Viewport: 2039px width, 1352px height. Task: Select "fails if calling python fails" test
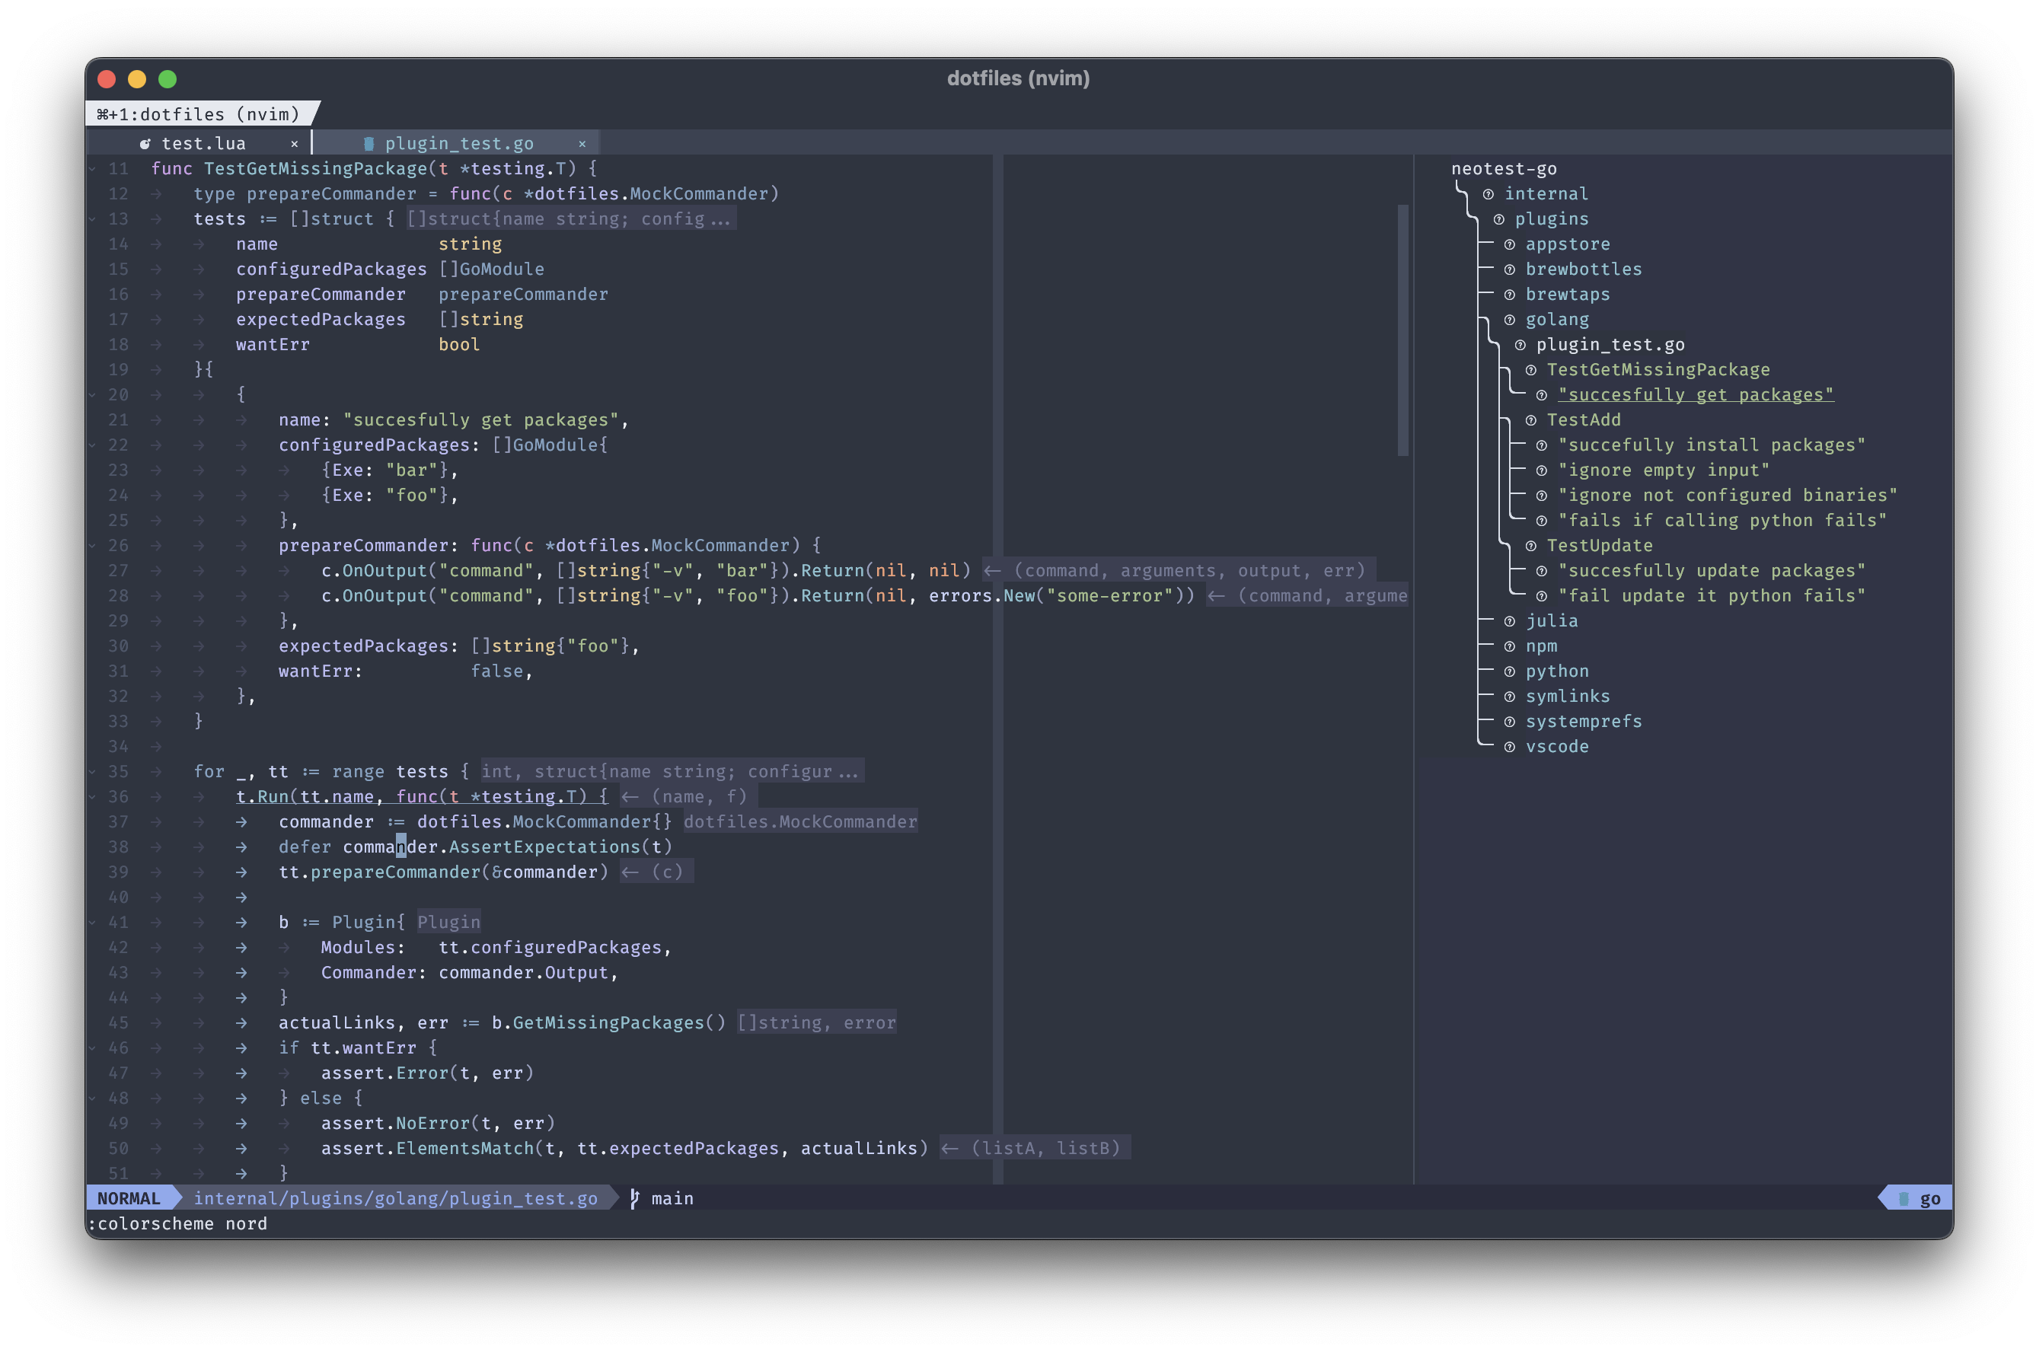pyautogui.click(x=1722, y=520)
